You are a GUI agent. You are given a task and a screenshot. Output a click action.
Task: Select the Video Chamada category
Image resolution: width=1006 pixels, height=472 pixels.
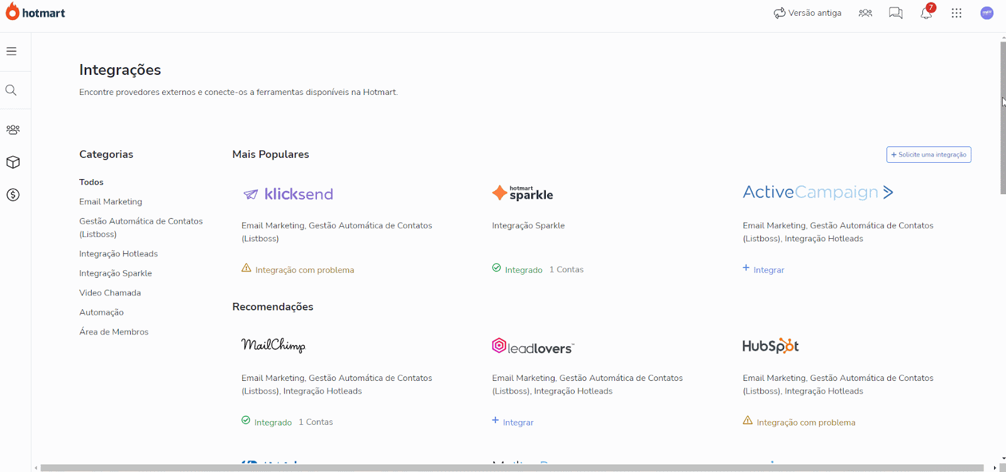[110, 293]
